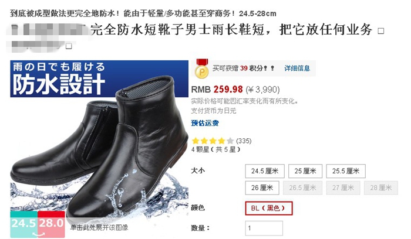This screenshot has height=239, width=411.
Task: Select the BL（黑色）color swatch
Action: pos(269,208)
